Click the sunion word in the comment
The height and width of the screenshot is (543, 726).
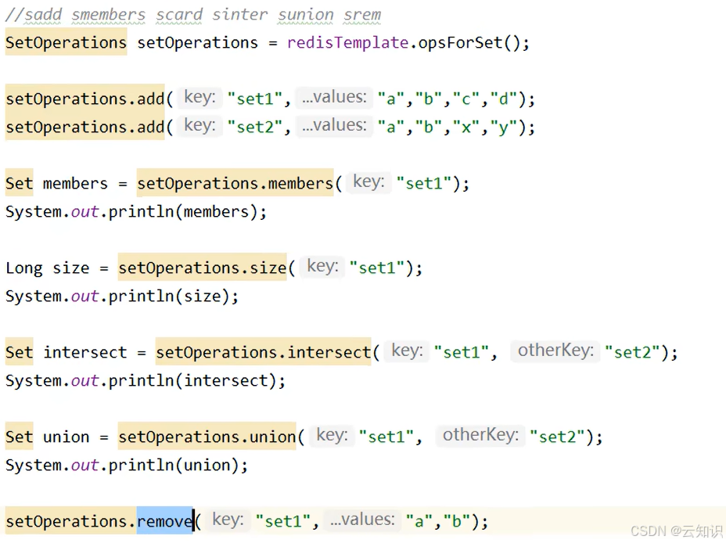(305, 14)
